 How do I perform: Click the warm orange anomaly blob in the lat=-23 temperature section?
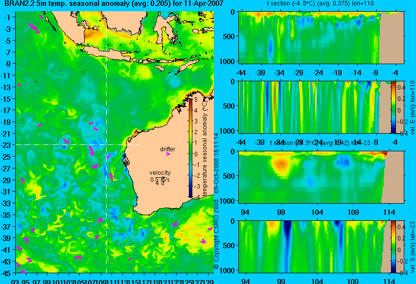tap(281, 165)
